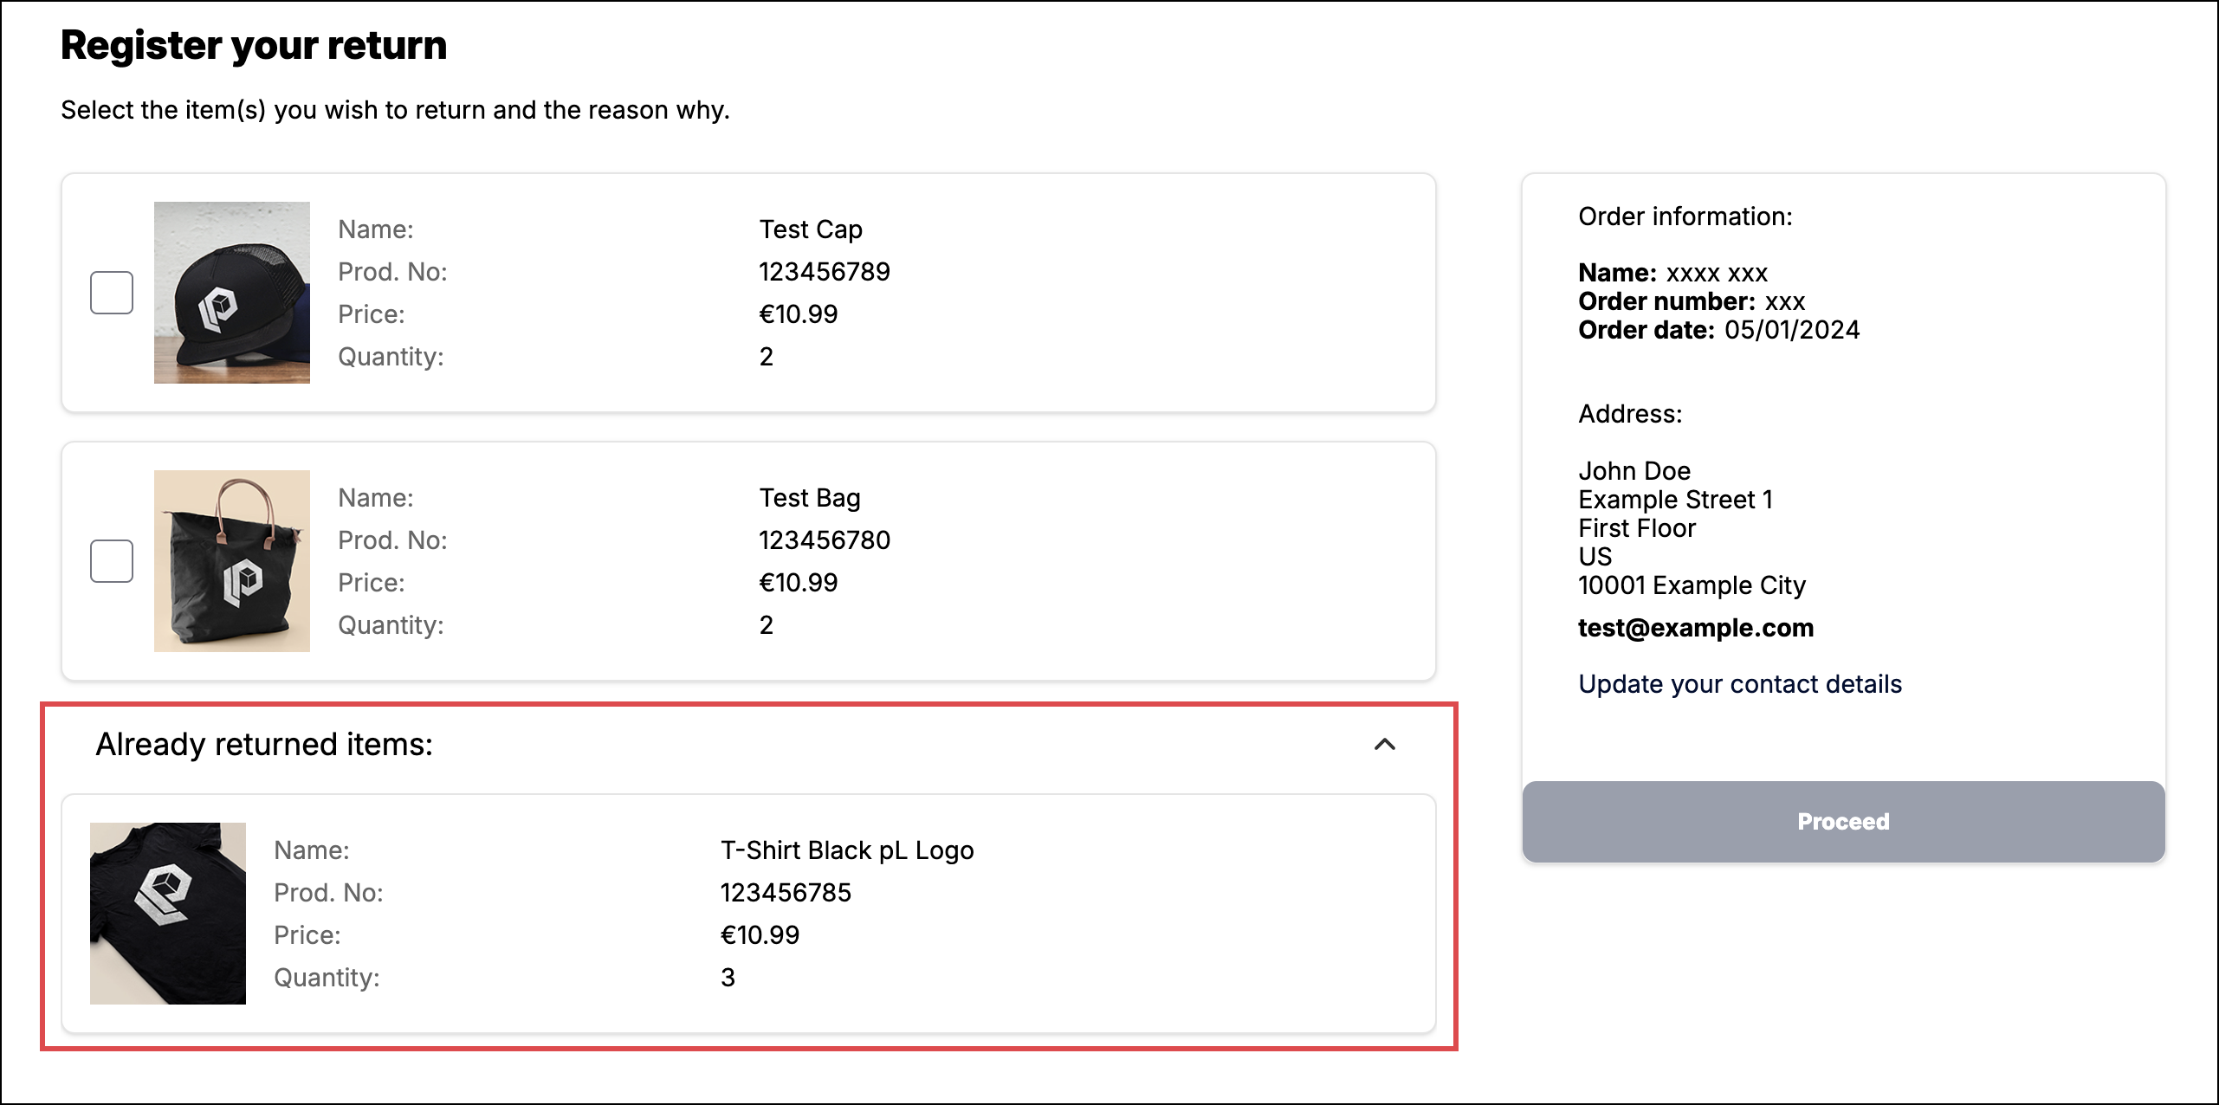Screen dimensions: 2219x1105
Task: Open Update your contact details link
Action: [1739, 684]
